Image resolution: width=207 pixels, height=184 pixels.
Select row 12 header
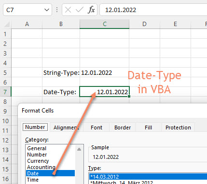[x=5, y=140]
